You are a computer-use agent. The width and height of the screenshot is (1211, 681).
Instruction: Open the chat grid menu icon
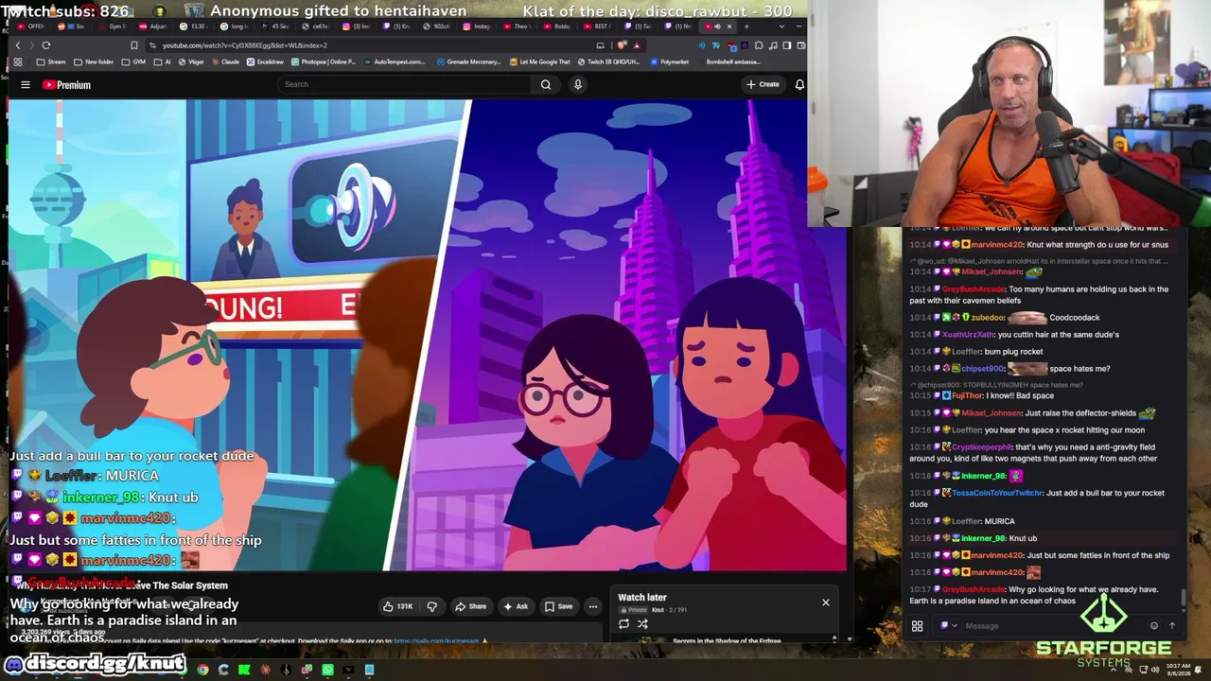[917, 626]
